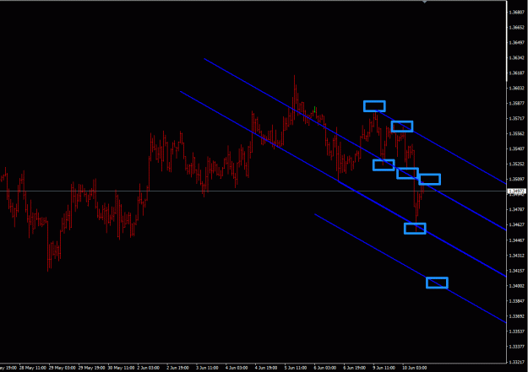528x372 pixels.
Task: Click the 1.33847 price scale label
Action: click(x=517, y=301)
